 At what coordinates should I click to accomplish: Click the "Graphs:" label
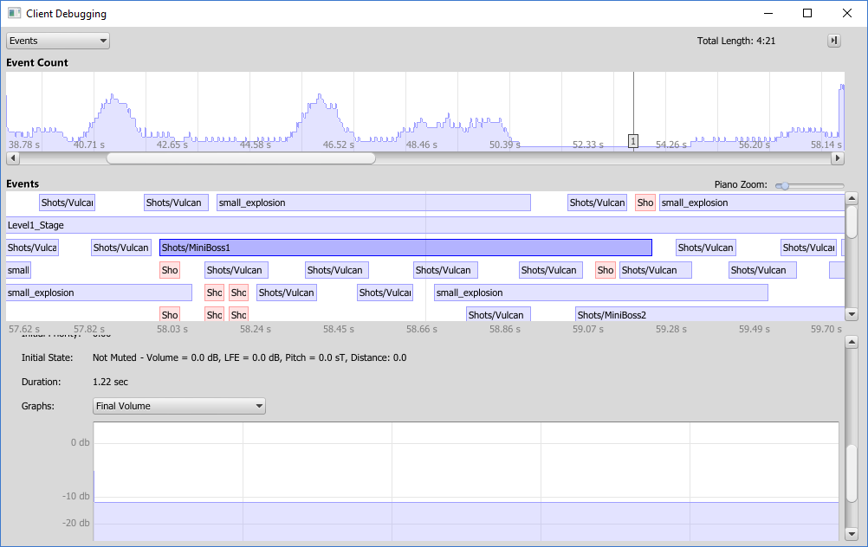coord(37,407)
